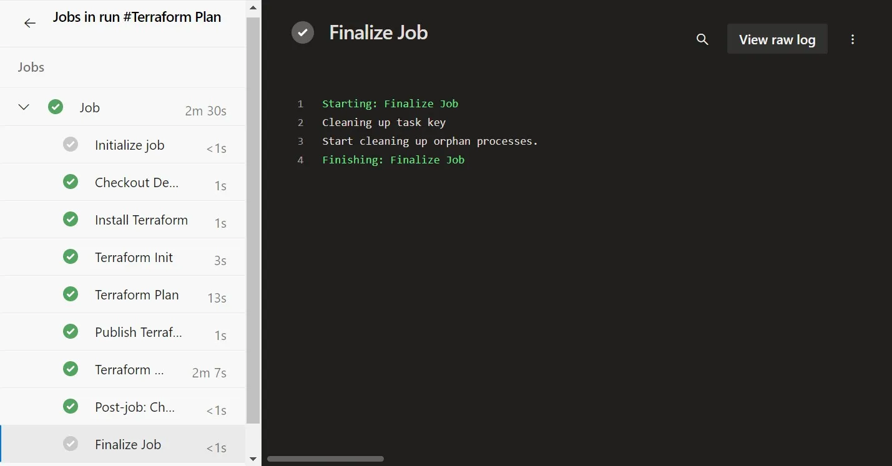Click the sidebar scroll down arrow
The width and height of the screenshot is (892, 466).
point(253,459)
